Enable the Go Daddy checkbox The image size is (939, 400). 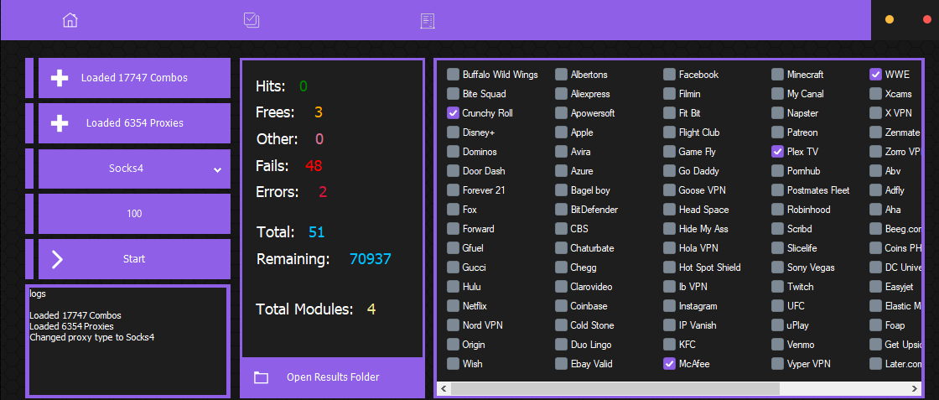pos(670,171)
